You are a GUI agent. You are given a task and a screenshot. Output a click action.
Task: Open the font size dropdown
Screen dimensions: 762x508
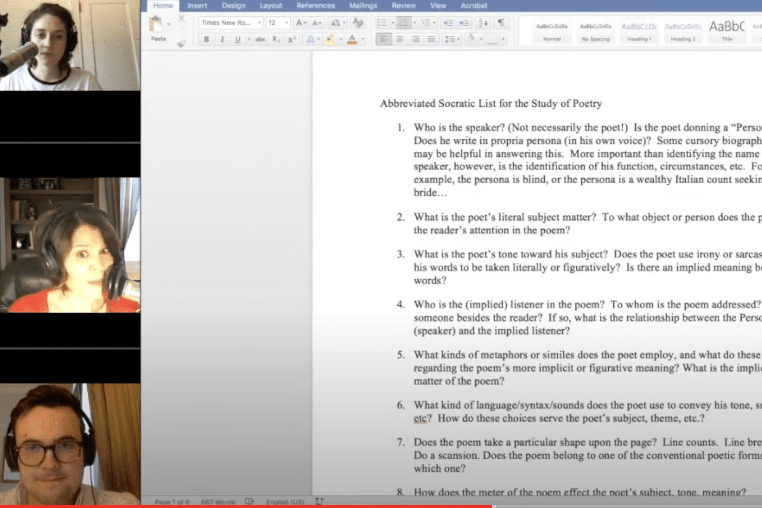tap(287, 23)
